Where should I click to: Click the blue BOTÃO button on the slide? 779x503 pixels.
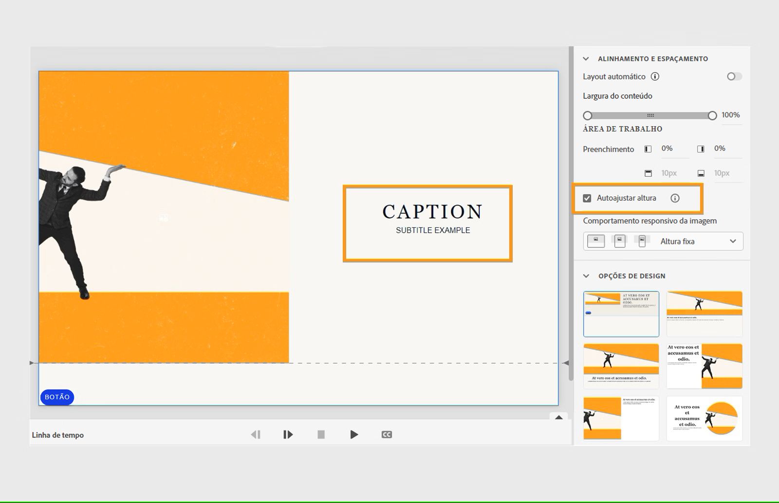[x=57, y=397]
